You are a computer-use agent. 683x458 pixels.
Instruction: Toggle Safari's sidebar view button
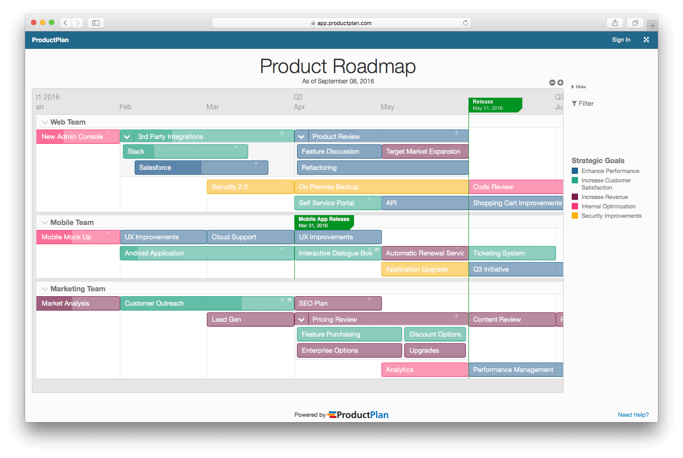(x=96, y=22)
